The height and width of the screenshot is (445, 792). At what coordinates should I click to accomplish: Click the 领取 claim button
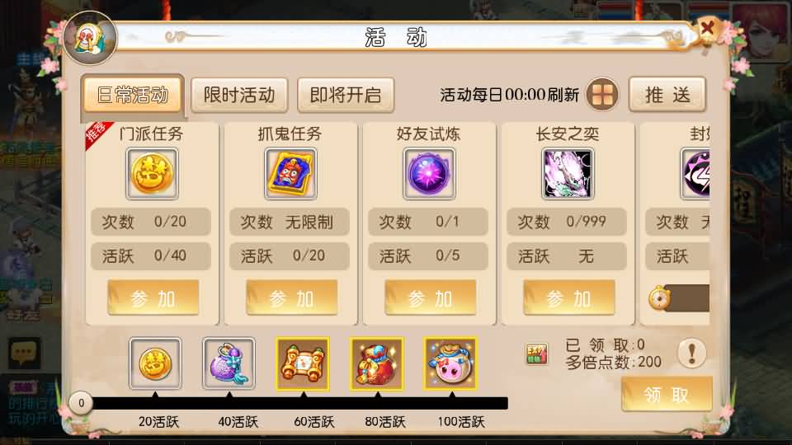(667, 394)
